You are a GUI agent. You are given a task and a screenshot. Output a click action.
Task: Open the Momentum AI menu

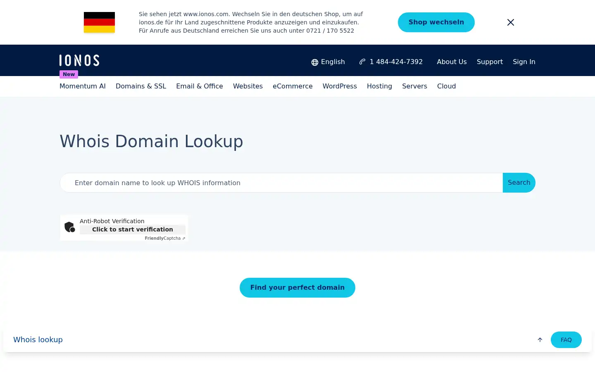(83, 86)
